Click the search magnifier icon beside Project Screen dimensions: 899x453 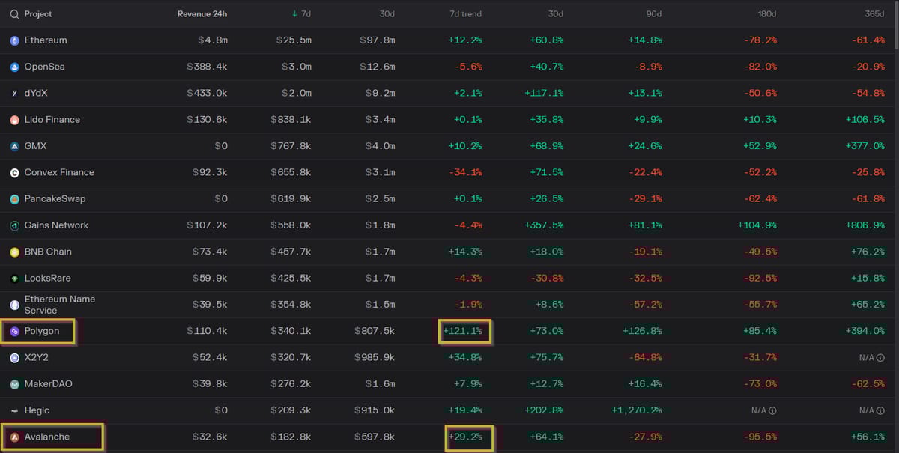pos(14,14)
